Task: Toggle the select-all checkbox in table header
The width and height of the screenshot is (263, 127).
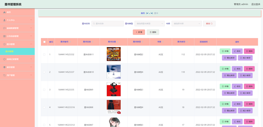Action: click(44, 42)
